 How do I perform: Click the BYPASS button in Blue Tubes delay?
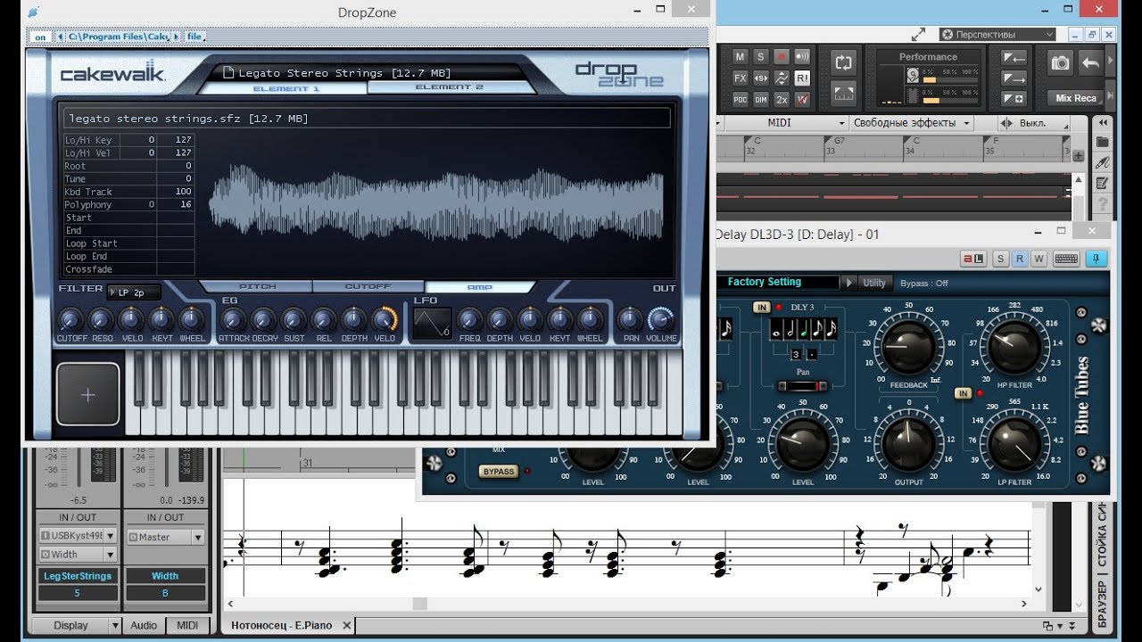(x=498, y=471)
